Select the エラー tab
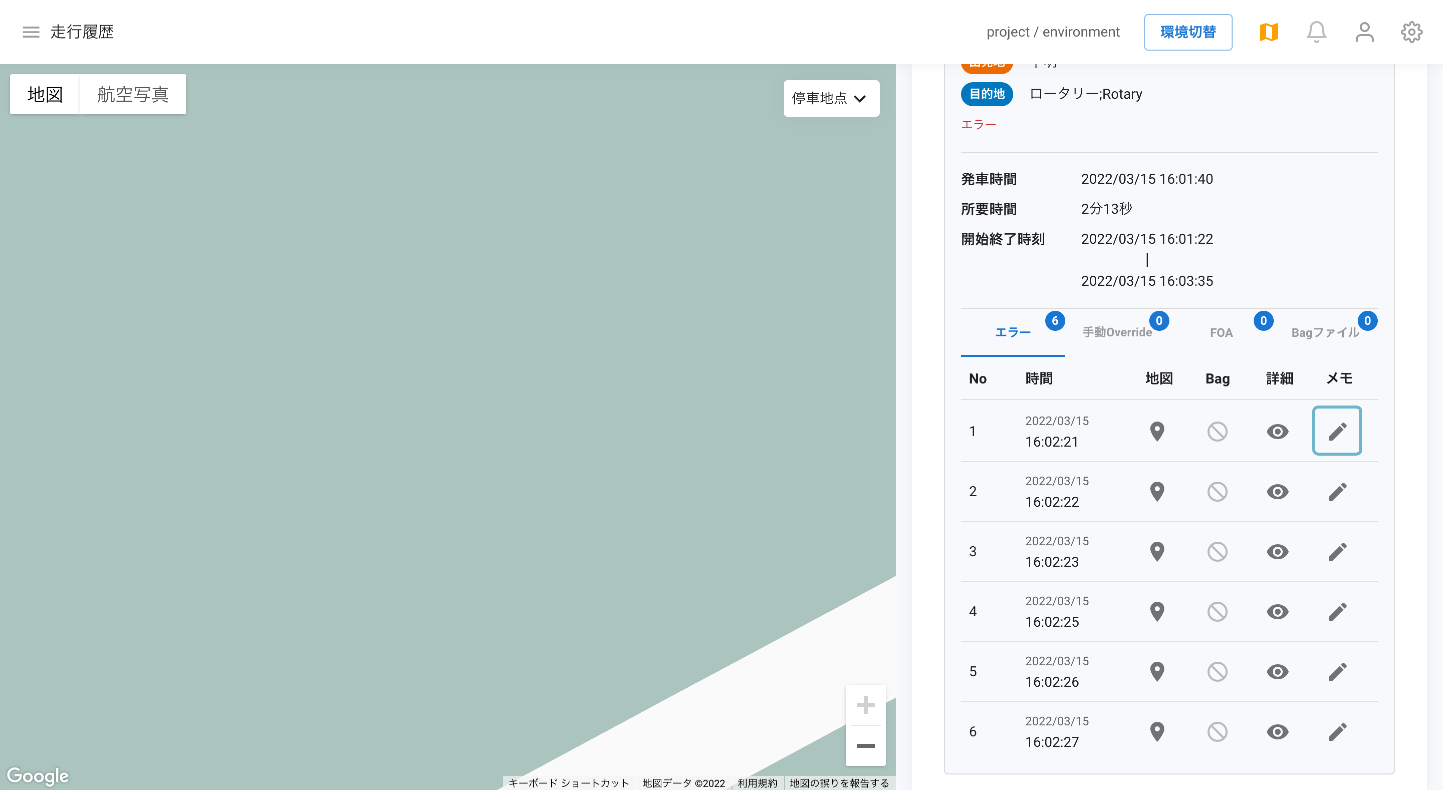 pos(1013,333)
